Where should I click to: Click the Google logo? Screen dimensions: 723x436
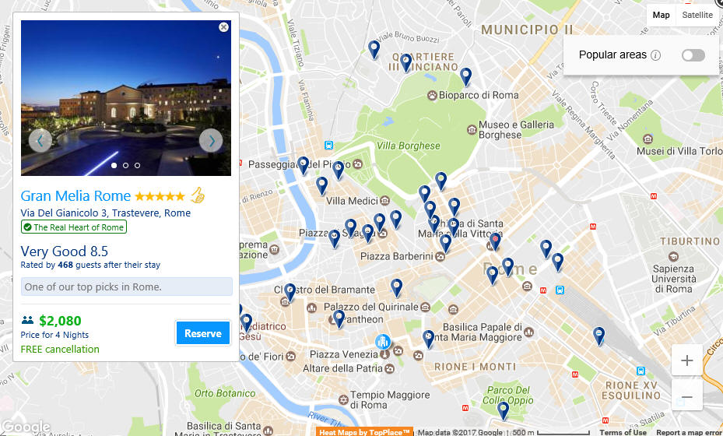pyautogui.click(x=26, y=427)
